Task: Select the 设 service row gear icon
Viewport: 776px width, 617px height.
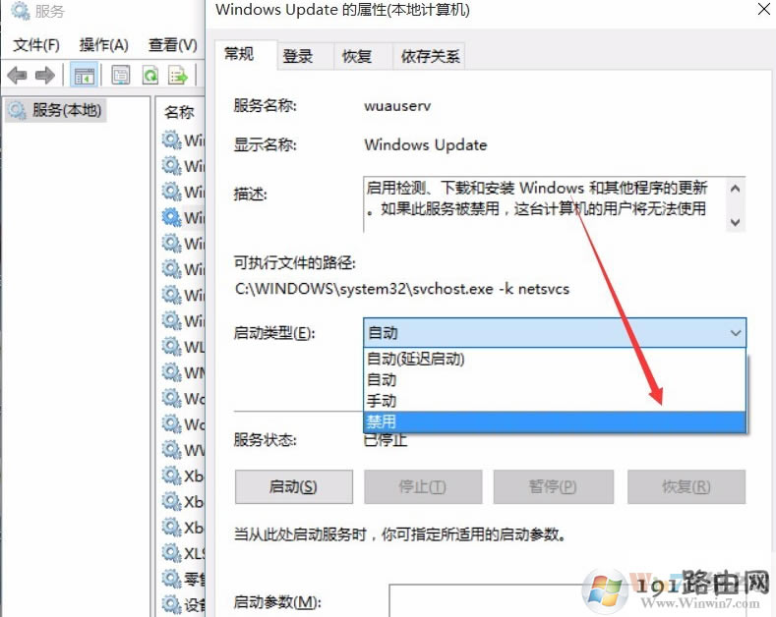Action: [172, 604]
